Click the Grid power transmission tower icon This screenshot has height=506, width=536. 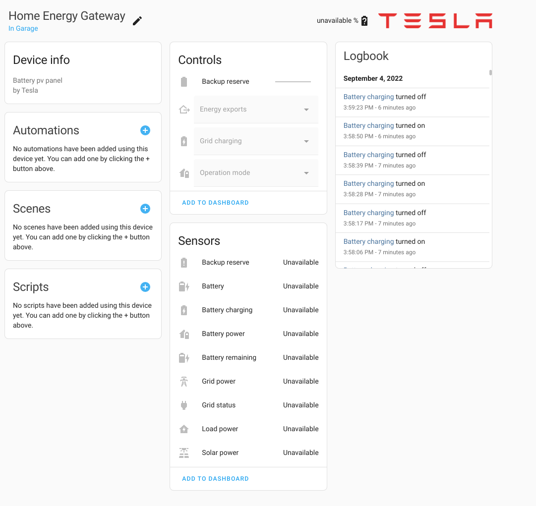[184, 381]
